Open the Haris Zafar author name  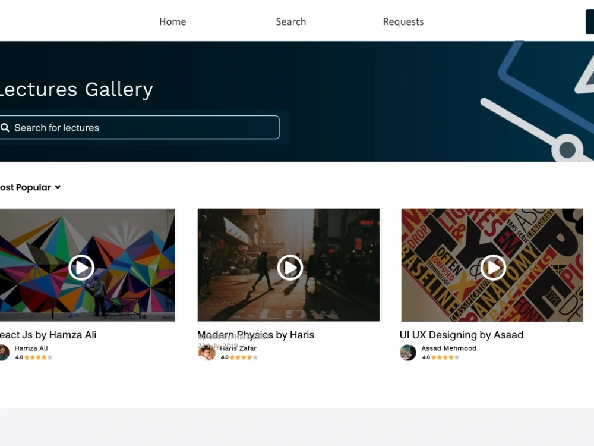[238, 348]
